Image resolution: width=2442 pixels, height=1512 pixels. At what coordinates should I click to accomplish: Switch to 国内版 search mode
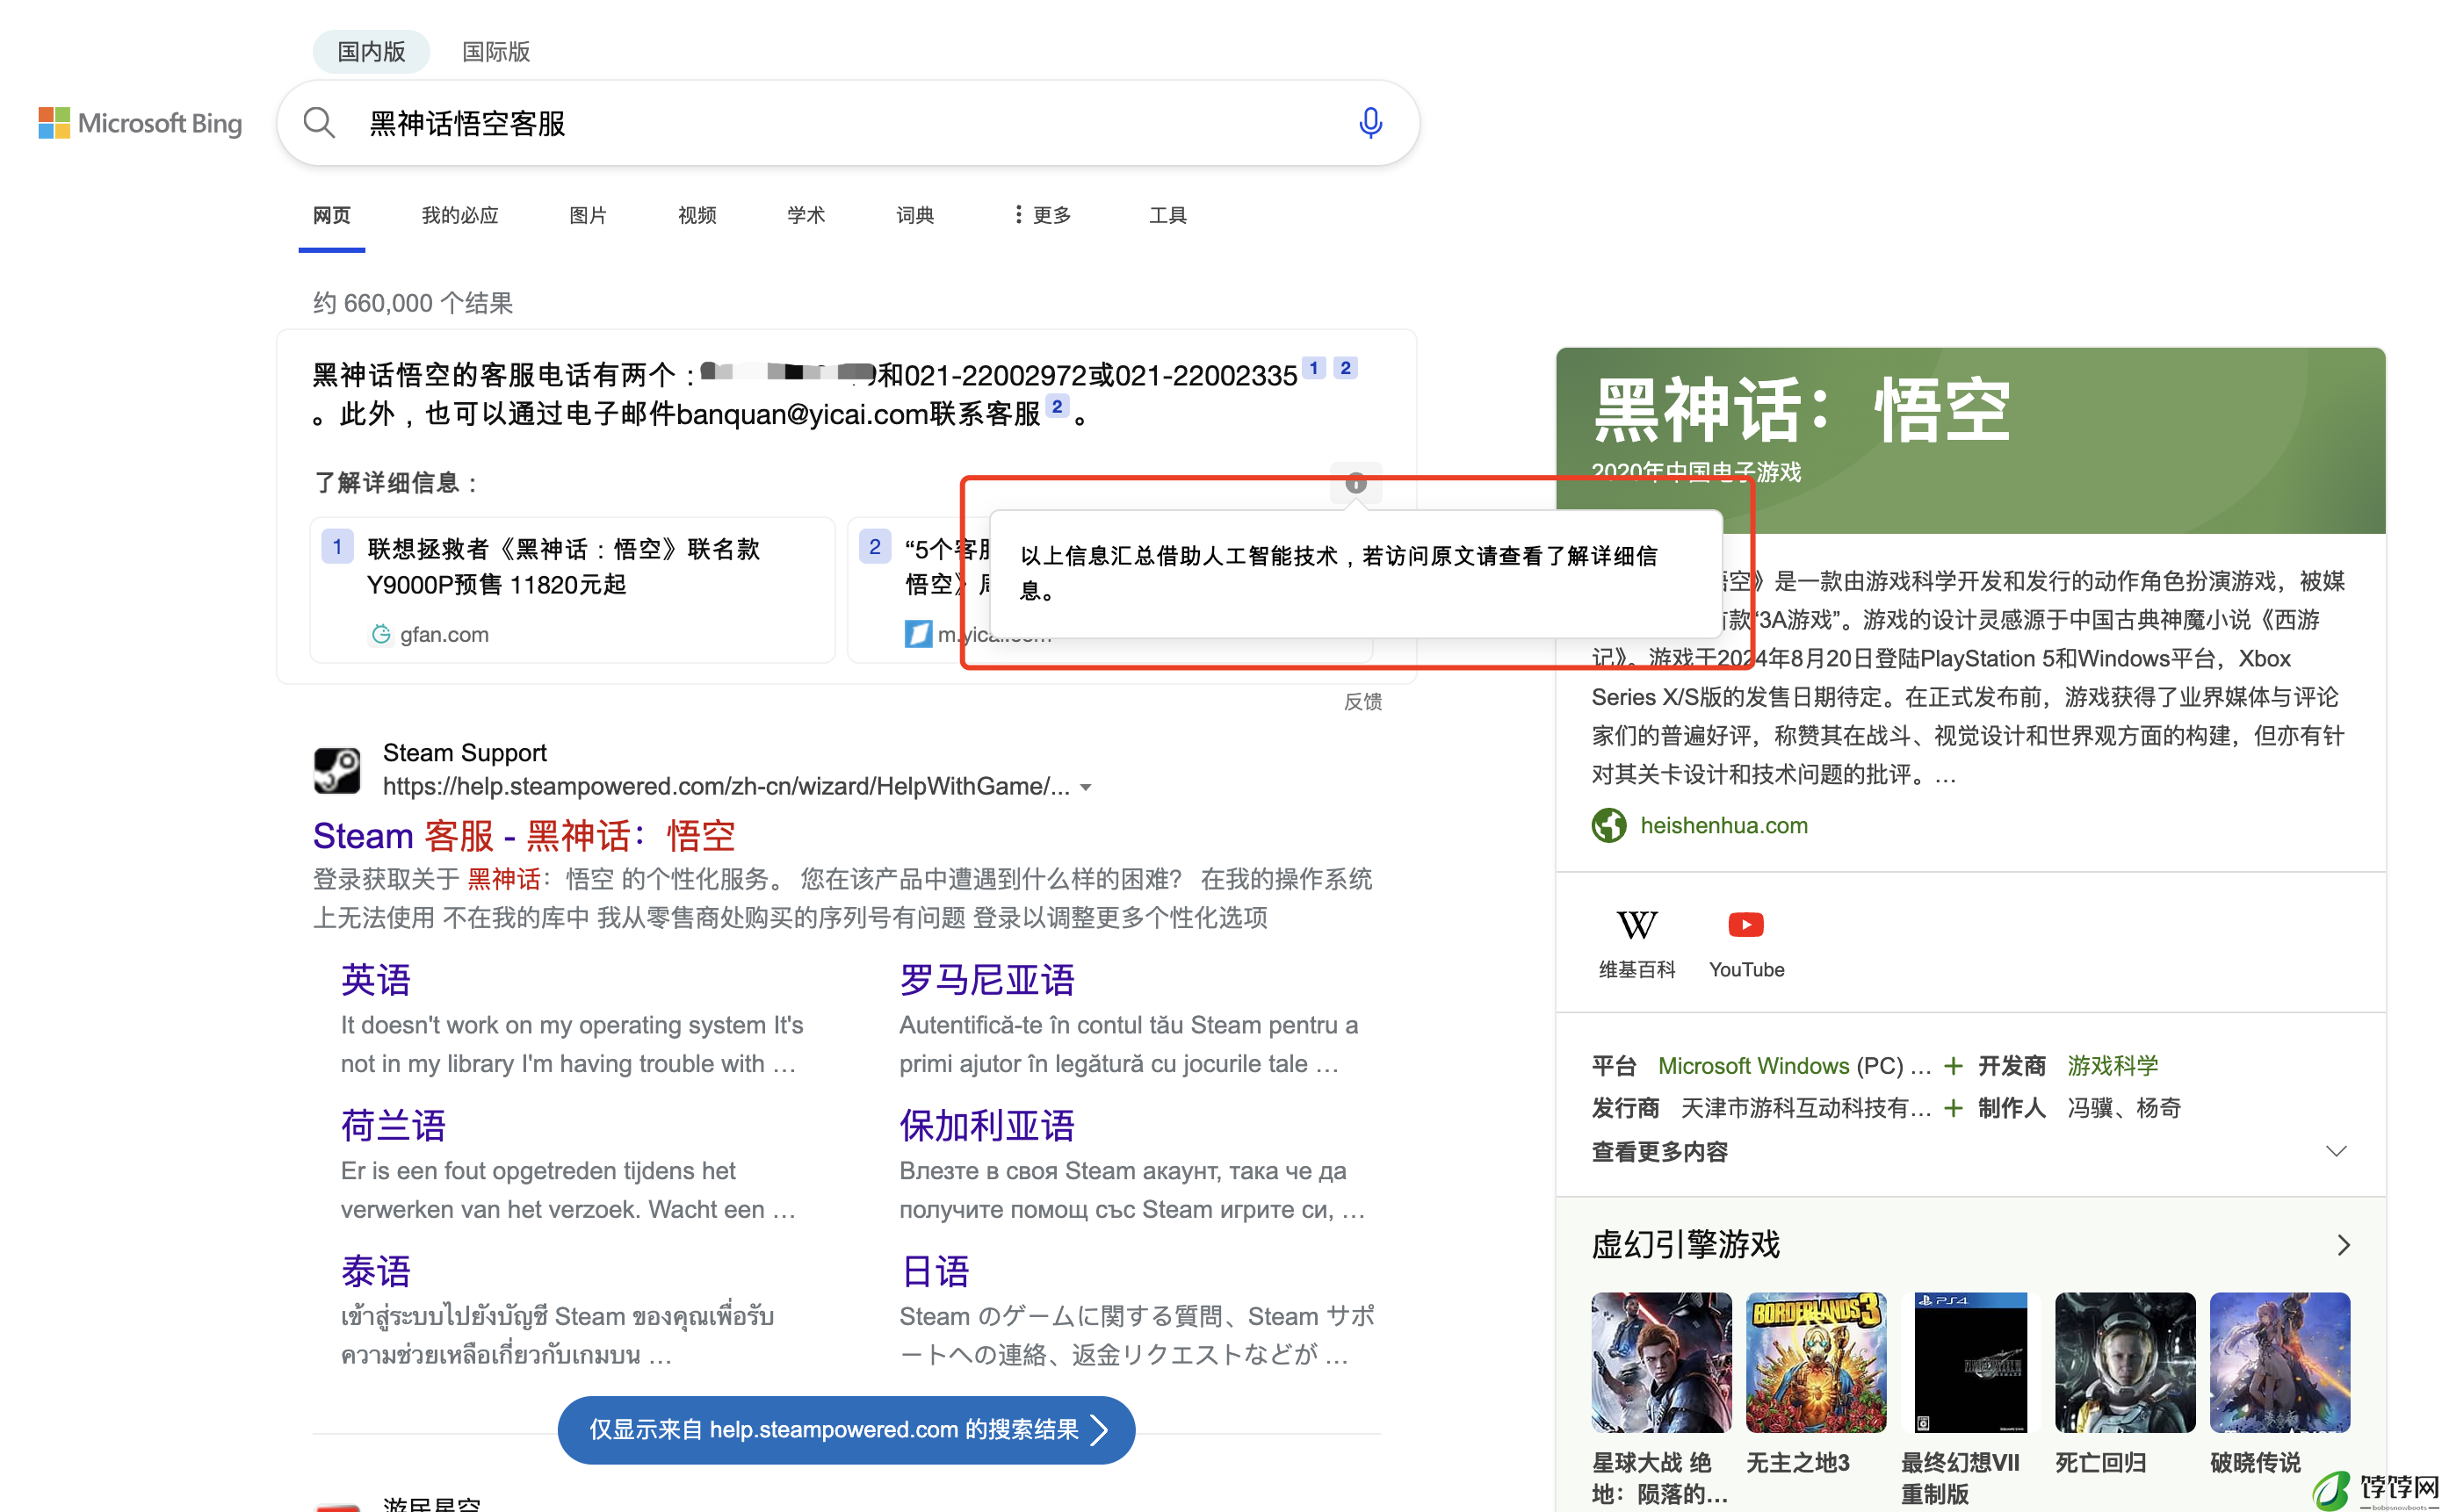(x=372, y=51)
